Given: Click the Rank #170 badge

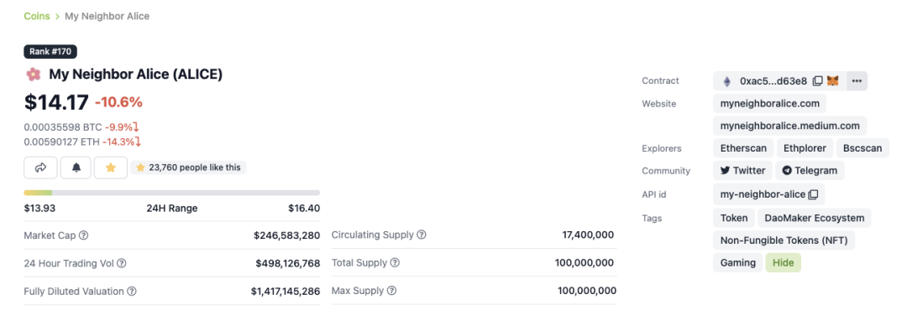Looking at the screenshot, I should [50, 51].
